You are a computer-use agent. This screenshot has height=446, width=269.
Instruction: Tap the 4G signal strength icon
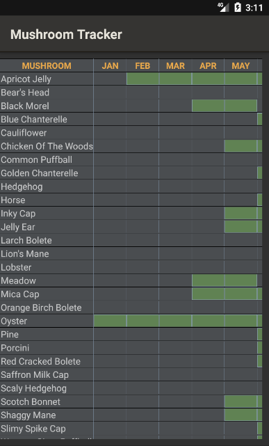223,7
